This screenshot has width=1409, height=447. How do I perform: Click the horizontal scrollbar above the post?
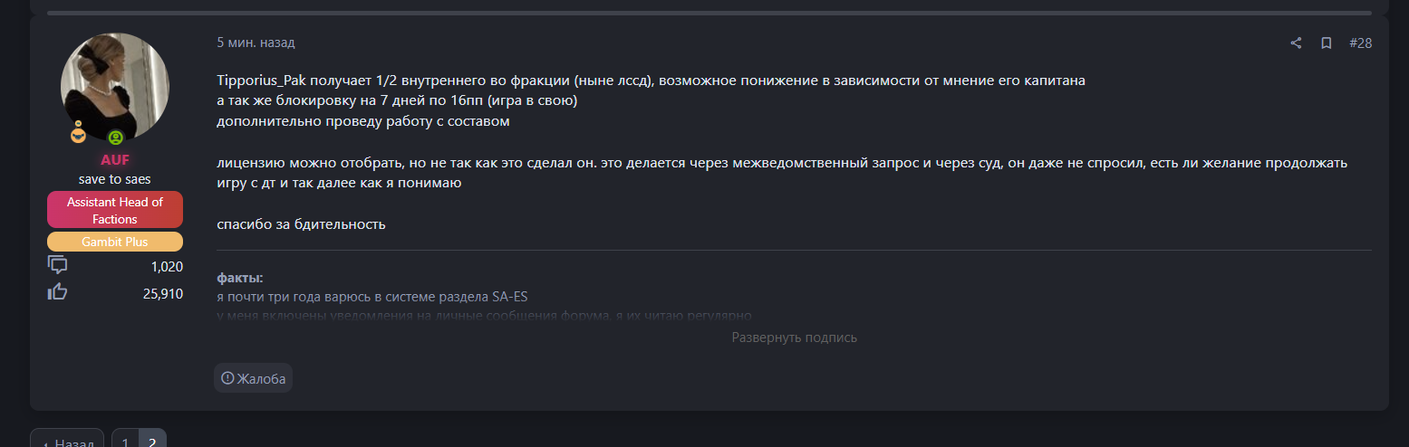pyautogui.click(x=709, y=13)
